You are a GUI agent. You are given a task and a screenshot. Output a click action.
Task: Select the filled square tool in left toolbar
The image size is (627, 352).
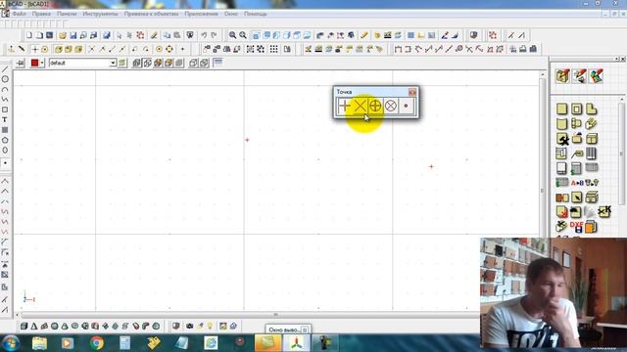tap(5, 130)
